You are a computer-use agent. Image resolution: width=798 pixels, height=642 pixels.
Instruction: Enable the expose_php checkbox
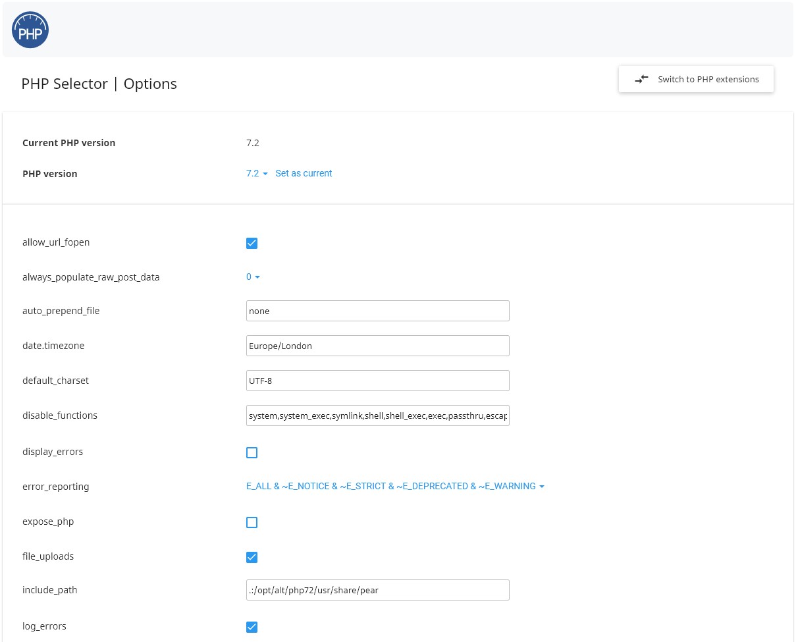click(x=252, y=522)
